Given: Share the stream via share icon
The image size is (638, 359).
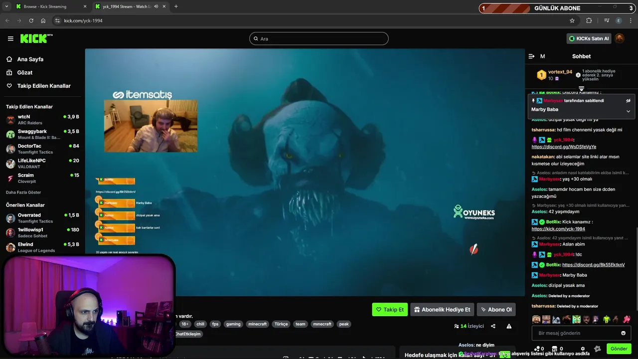Looking at the screenshot, I should coord(493,326).
